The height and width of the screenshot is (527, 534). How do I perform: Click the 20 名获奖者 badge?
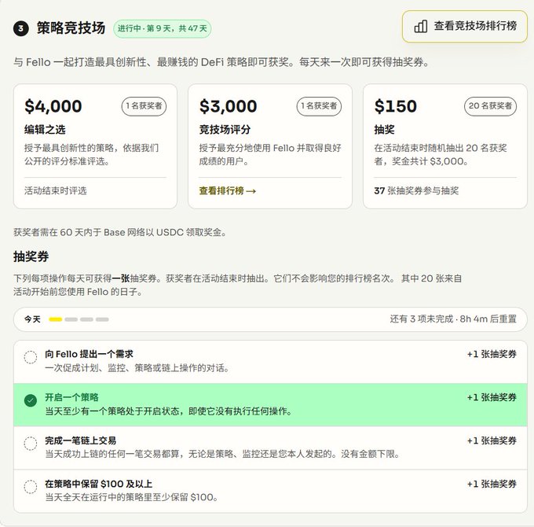point(490,106)
